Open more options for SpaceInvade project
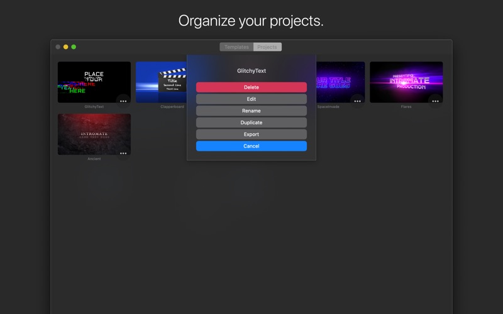 (357, 101)
